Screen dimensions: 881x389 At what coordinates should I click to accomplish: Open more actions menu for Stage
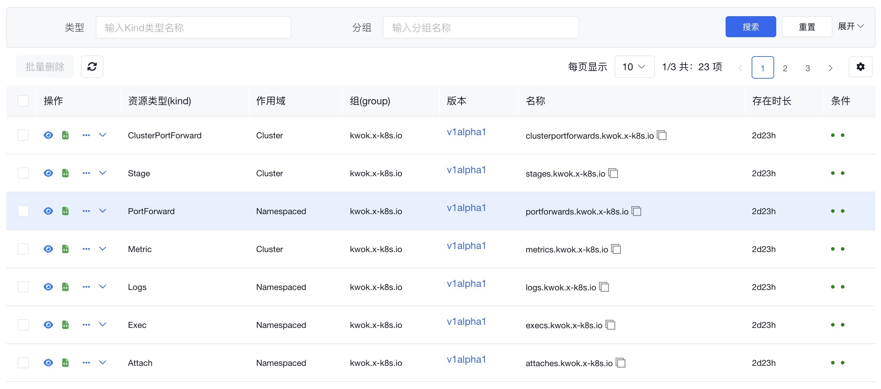(86, 173)
